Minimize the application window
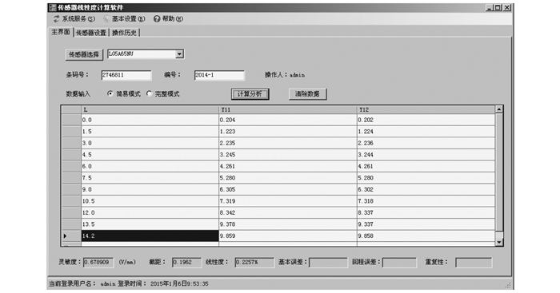This screenshot has height=293, width=560. tap(490, 7)
